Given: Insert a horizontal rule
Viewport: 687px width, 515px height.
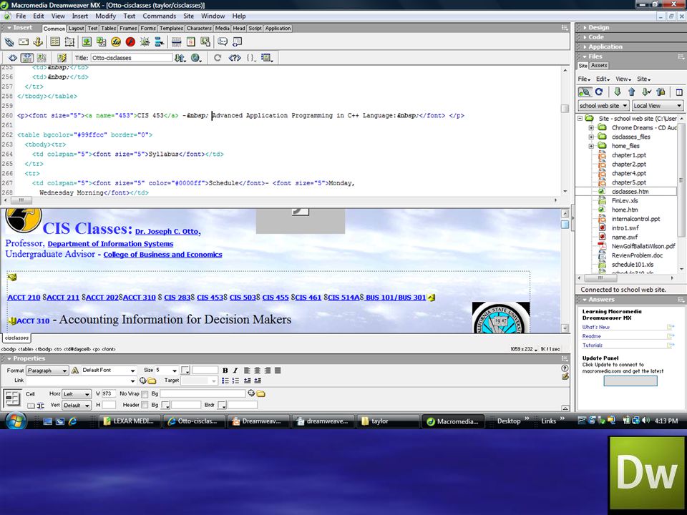Looking at the screenshot, I should pyautogui.click(x=177, y=42).
